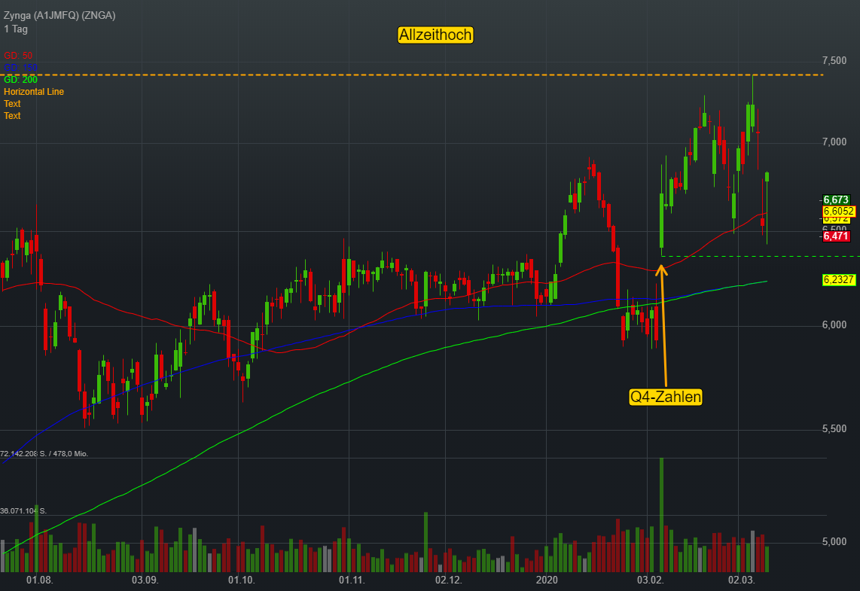Click the "36.071.104 S." volume label

tap(23, 511)
